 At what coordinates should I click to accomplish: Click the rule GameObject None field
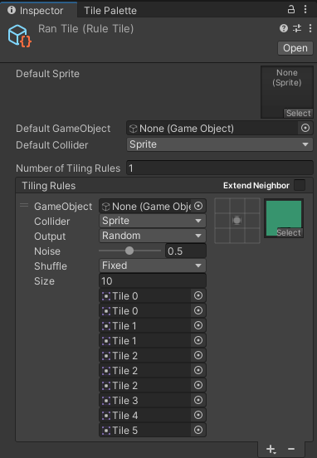(x=153, y=207)
